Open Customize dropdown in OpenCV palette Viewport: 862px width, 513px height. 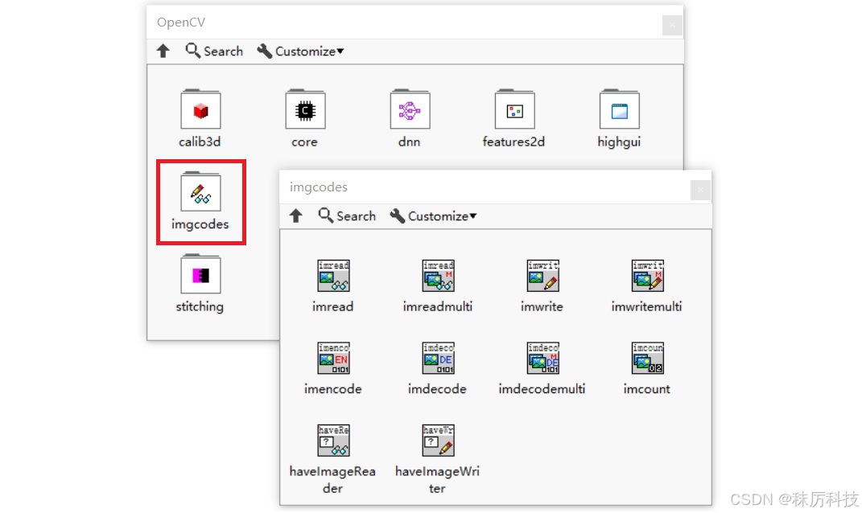click(300, 51)
